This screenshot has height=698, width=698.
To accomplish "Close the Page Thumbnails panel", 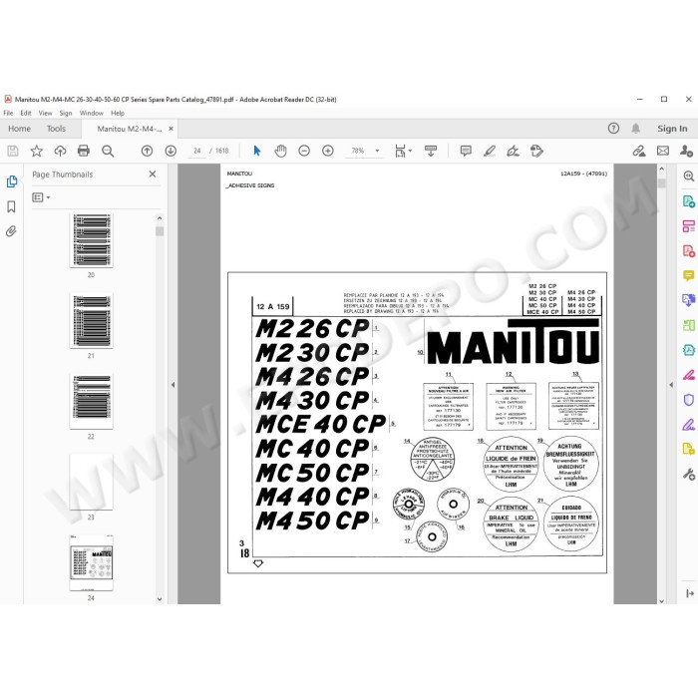I will (153, 174).
